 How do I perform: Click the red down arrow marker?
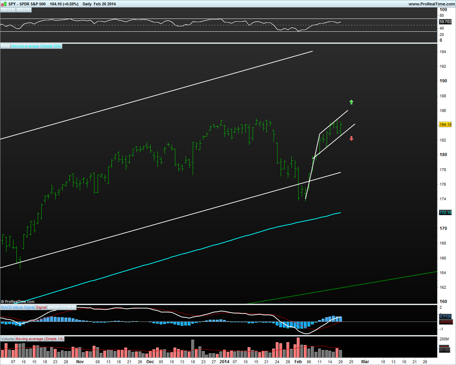[x=351, y=138]
